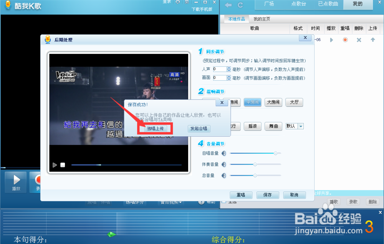Click the 画面 offset input field
384x244 pixels.
pyautogui.click(x=220, y=78)
